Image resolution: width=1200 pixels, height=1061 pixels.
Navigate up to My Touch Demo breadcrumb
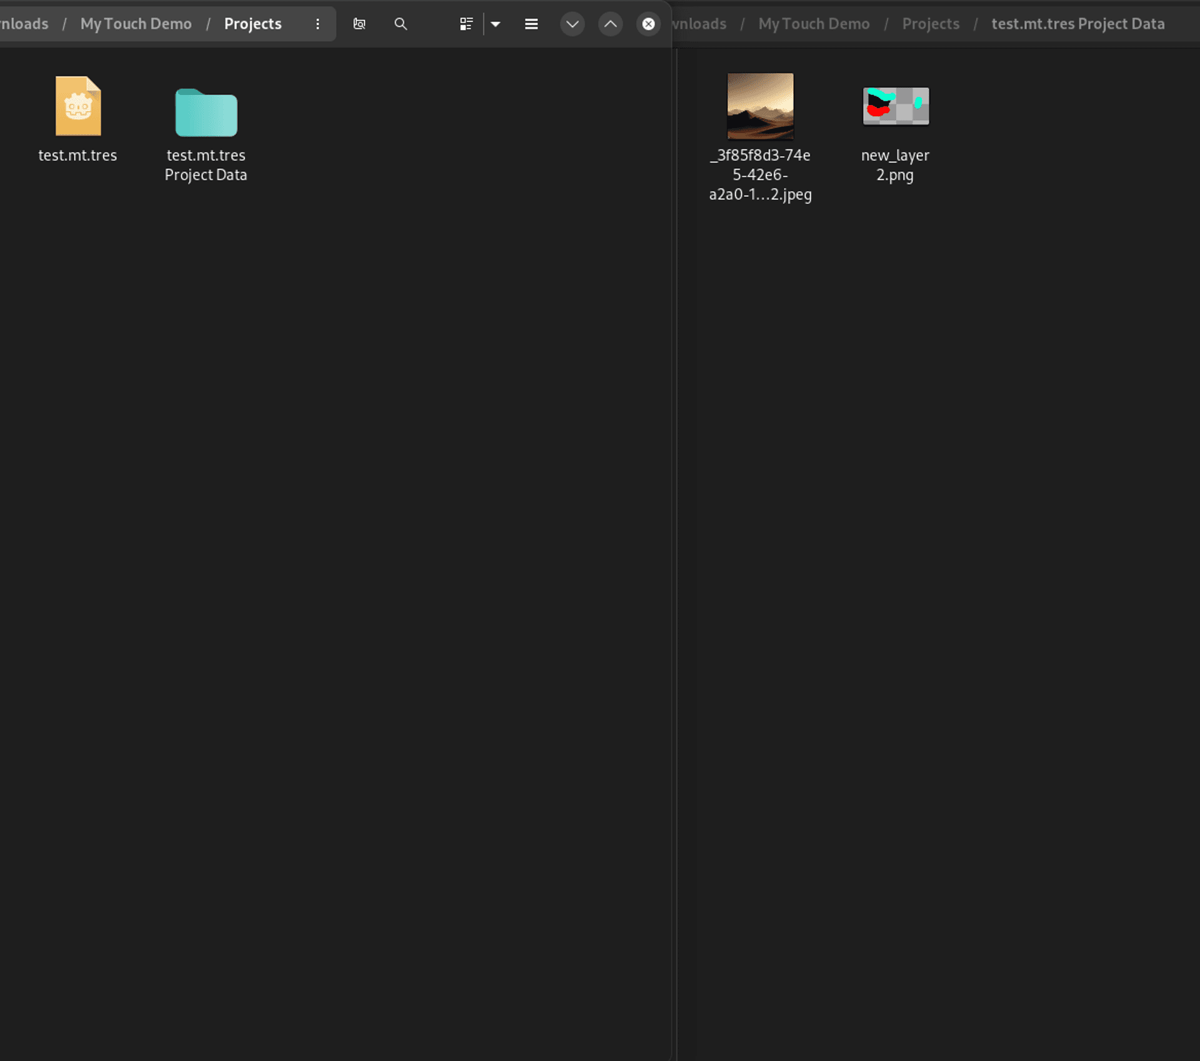click(x=136, y=24)
